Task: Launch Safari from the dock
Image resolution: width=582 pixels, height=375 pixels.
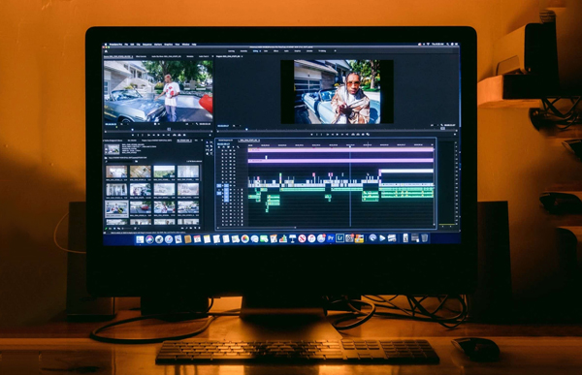Action: pos(169,239)
